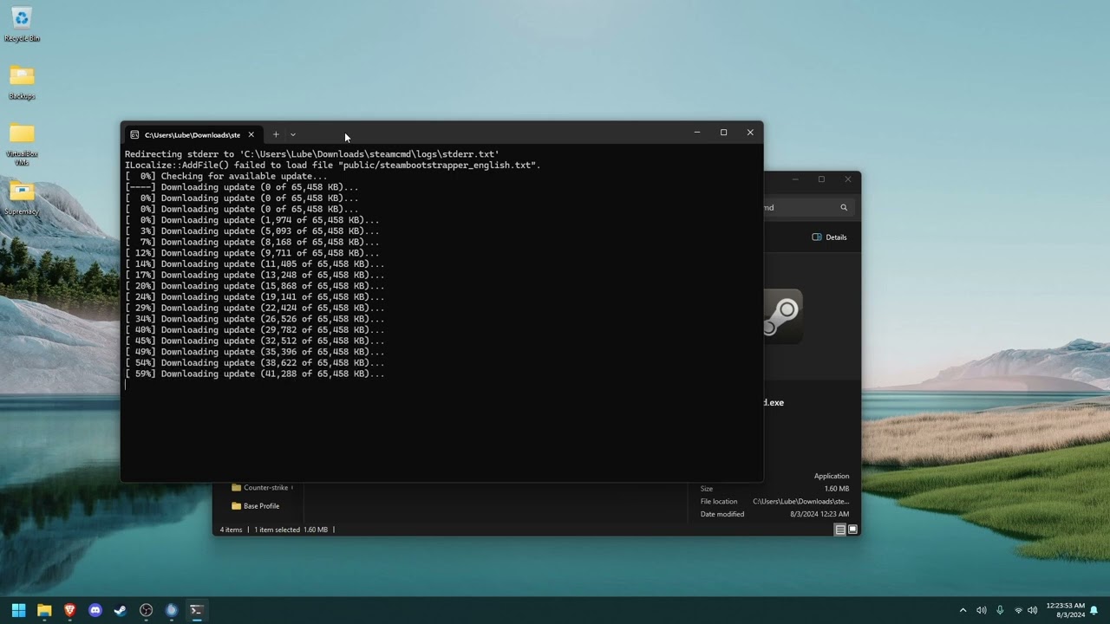The height and width of the screenshot is (624, 1110).
Task: Open a new terminal tab with plus button
Action: click(276, 134)
